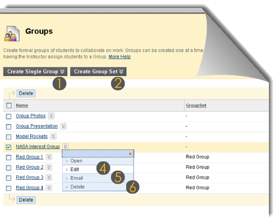Screen dimensions: 277x221
Task: Choose Open from the context menu
Action: coord(98,161)
